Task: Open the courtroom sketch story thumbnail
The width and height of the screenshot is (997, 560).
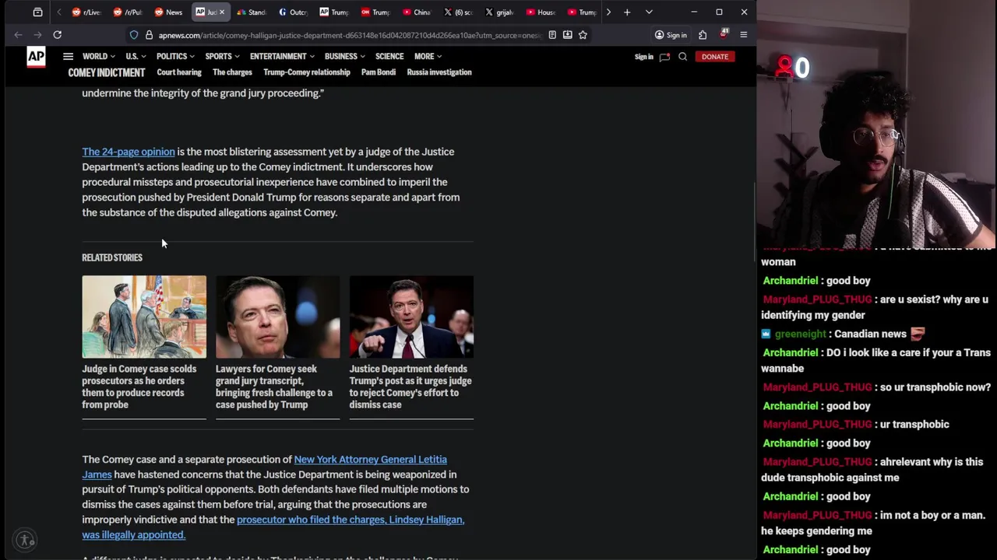Action: (x=144, y=317)
